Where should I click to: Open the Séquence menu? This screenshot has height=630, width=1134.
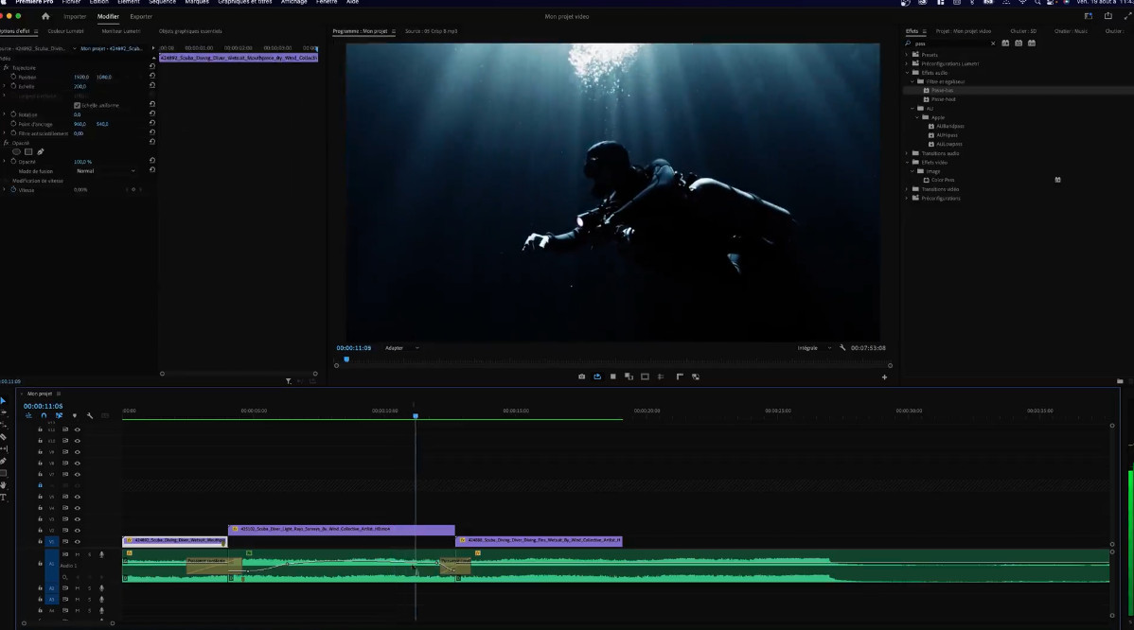(x=162, y=2)
